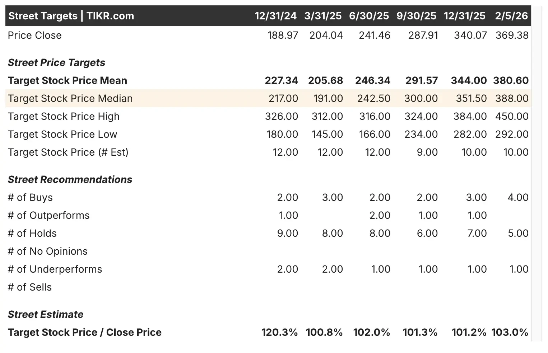The image size is (548, 353).
Task: Click the Price Close row label
Action: pos(34,35)
